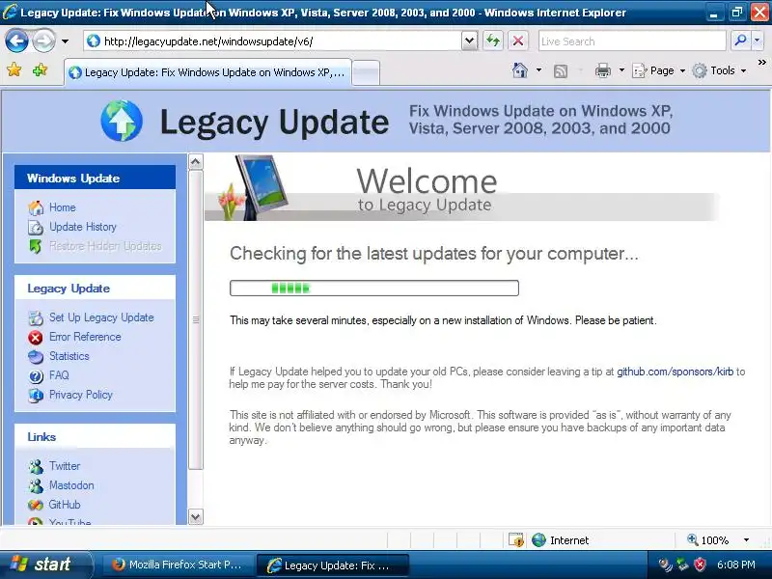The image size is (772, 579).
Task: Select the Legacy Update browser tab
Action: tap(208, 72)
